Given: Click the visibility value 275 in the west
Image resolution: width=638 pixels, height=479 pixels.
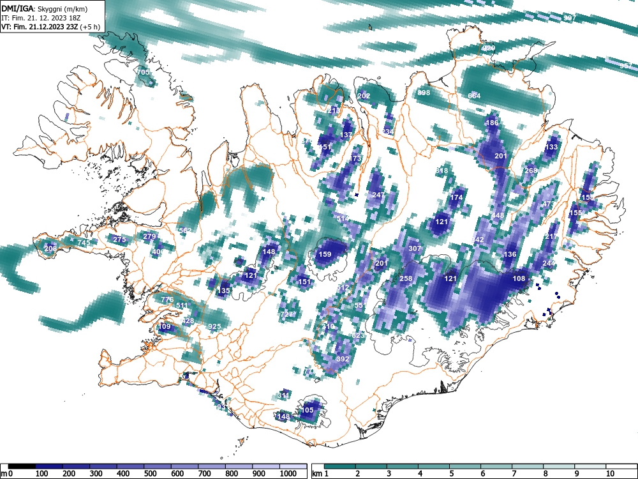Looking at the screenshot, I should tap(119, 239).
